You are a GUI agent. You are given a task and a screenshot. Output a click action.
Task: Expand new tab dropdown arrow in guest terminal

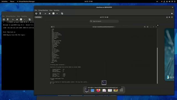(54, 27)
